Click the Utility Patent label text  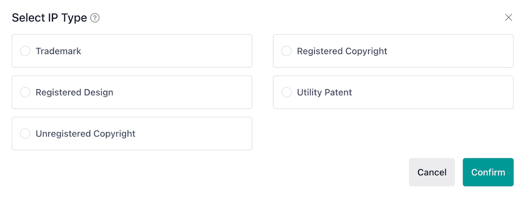324,92
